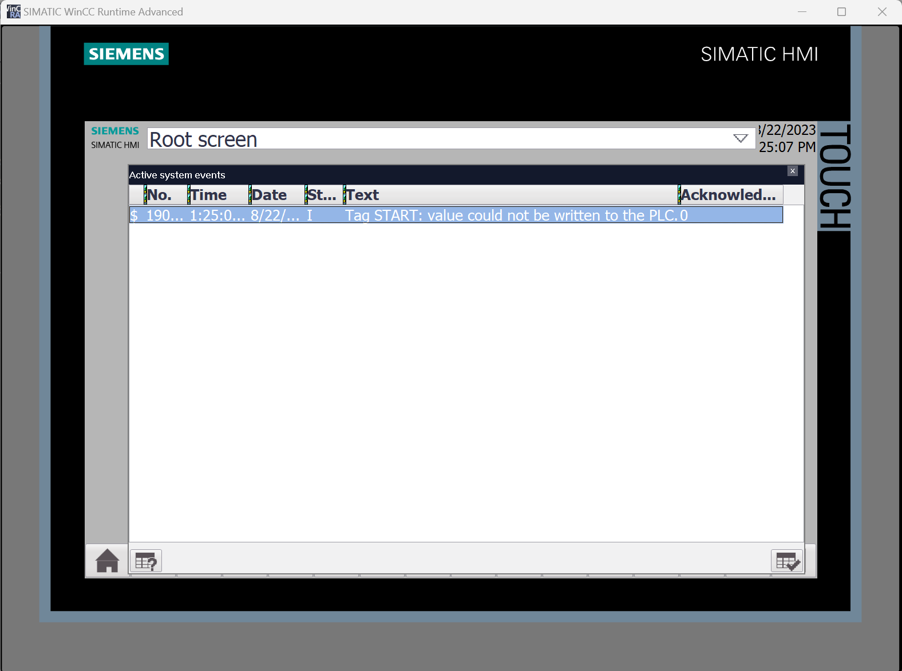Click the Text column header
The height and width of the screenshot is (671, 902).
pos(511,195)
